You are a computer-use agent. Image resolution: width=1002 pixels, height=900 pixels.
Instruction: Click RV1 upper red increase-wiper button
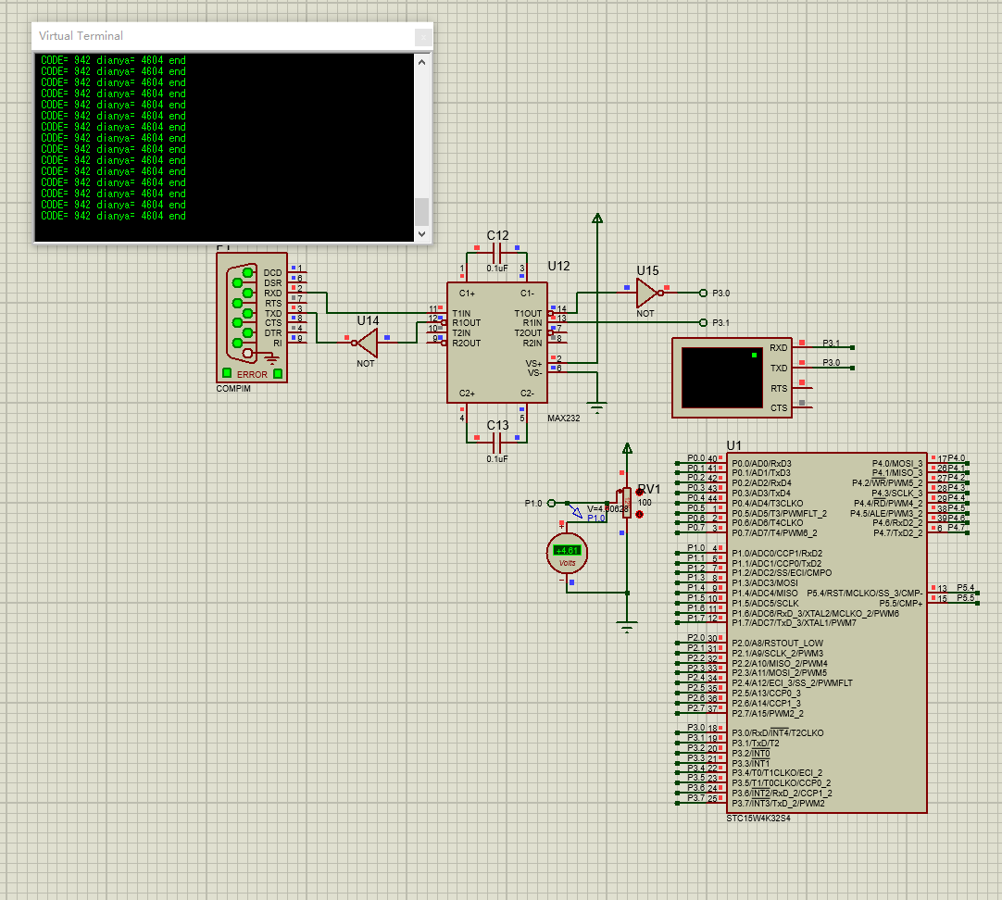[640, 492]
